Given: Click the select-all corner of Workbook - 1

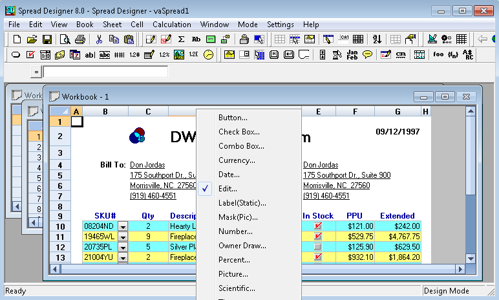Looking at the screenshot, I should tap(60, 111).
